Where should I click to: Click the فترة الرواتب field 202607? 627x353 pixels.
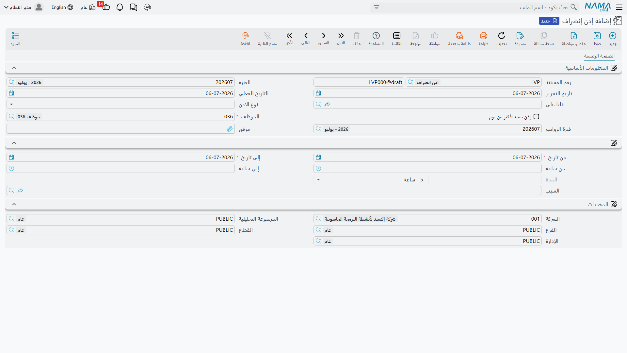pos(427,129)
